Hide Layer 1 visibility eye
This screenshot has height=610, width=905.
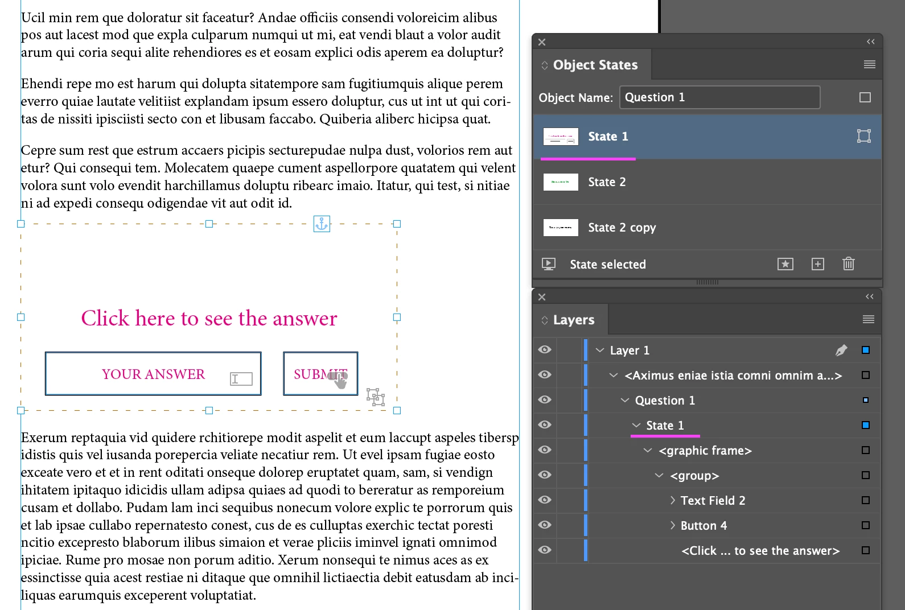click(545, 350)
